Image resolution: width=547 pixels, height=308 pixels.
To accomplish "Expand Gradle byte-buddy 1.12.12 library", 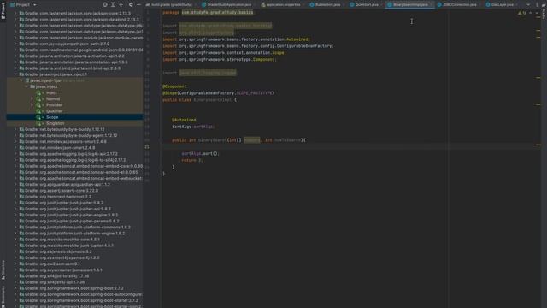I will (15, 129).
